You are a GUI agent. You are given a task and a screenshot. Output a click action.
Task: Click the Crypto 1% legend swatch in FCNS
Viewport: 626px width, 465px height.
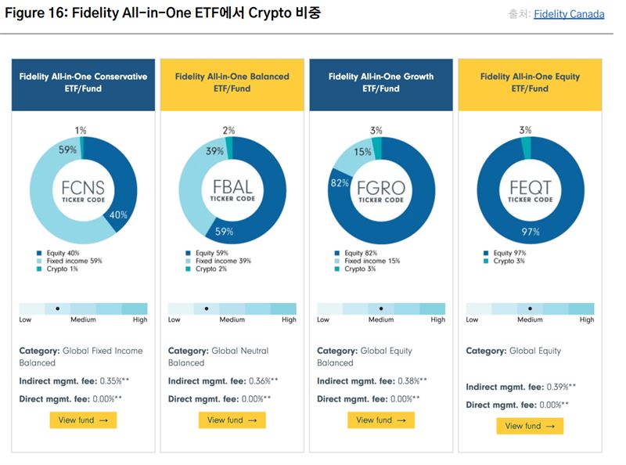38,269
